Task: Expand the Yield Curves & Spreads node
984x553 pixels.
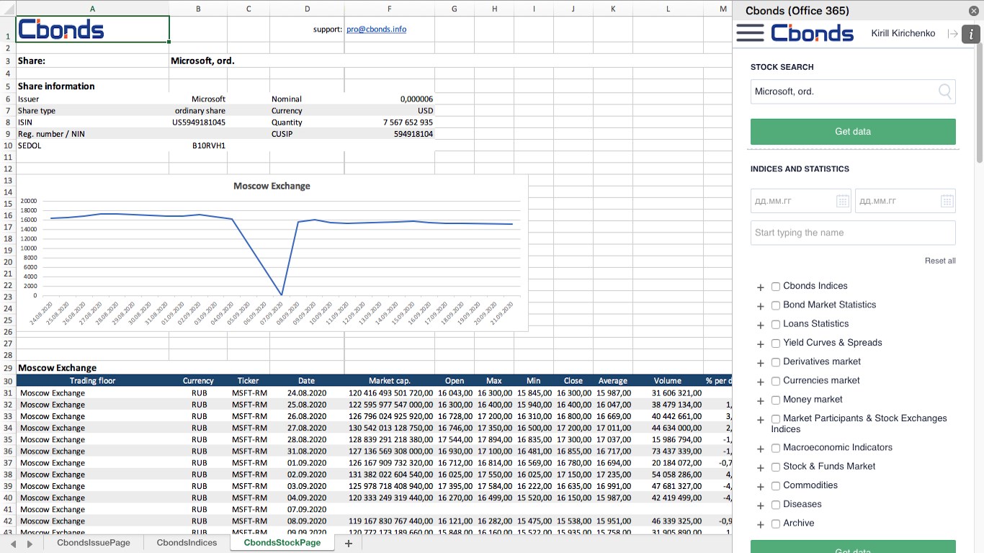Action: pyautogui.click(x=761, y=344)
